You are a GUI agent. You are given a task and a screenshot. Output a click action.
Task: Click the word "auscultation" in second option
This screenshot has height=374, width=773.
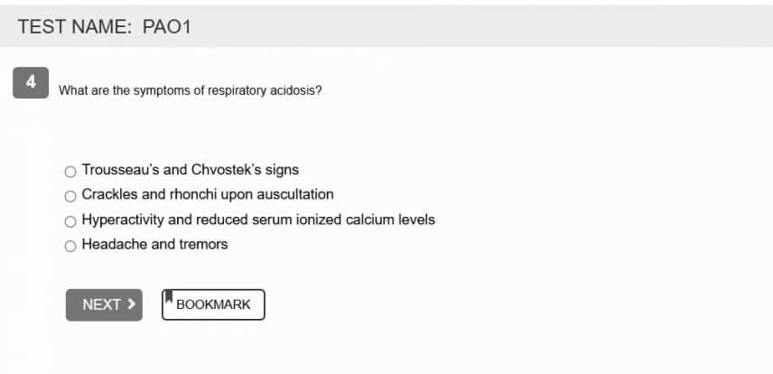point(295,194)
